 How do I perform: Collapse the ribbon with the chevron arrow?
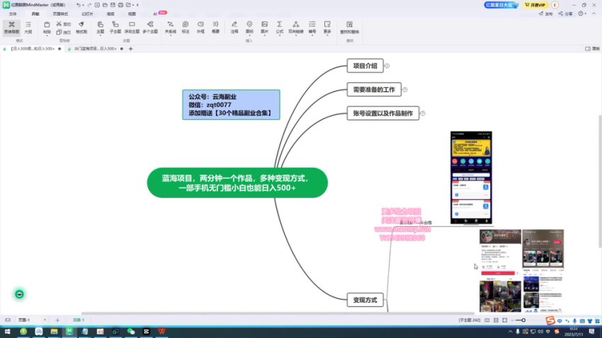point(594,13)
